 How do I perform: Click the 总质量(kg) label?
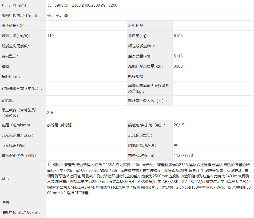(x=138, y=36)
